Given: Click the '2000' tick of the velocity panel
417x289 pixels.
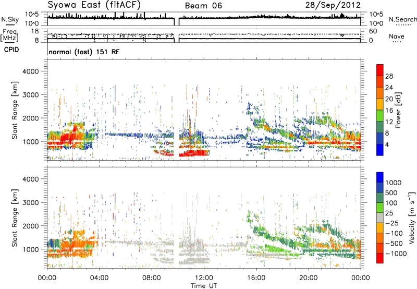Looking at the screenshot, I should (31, 226).
